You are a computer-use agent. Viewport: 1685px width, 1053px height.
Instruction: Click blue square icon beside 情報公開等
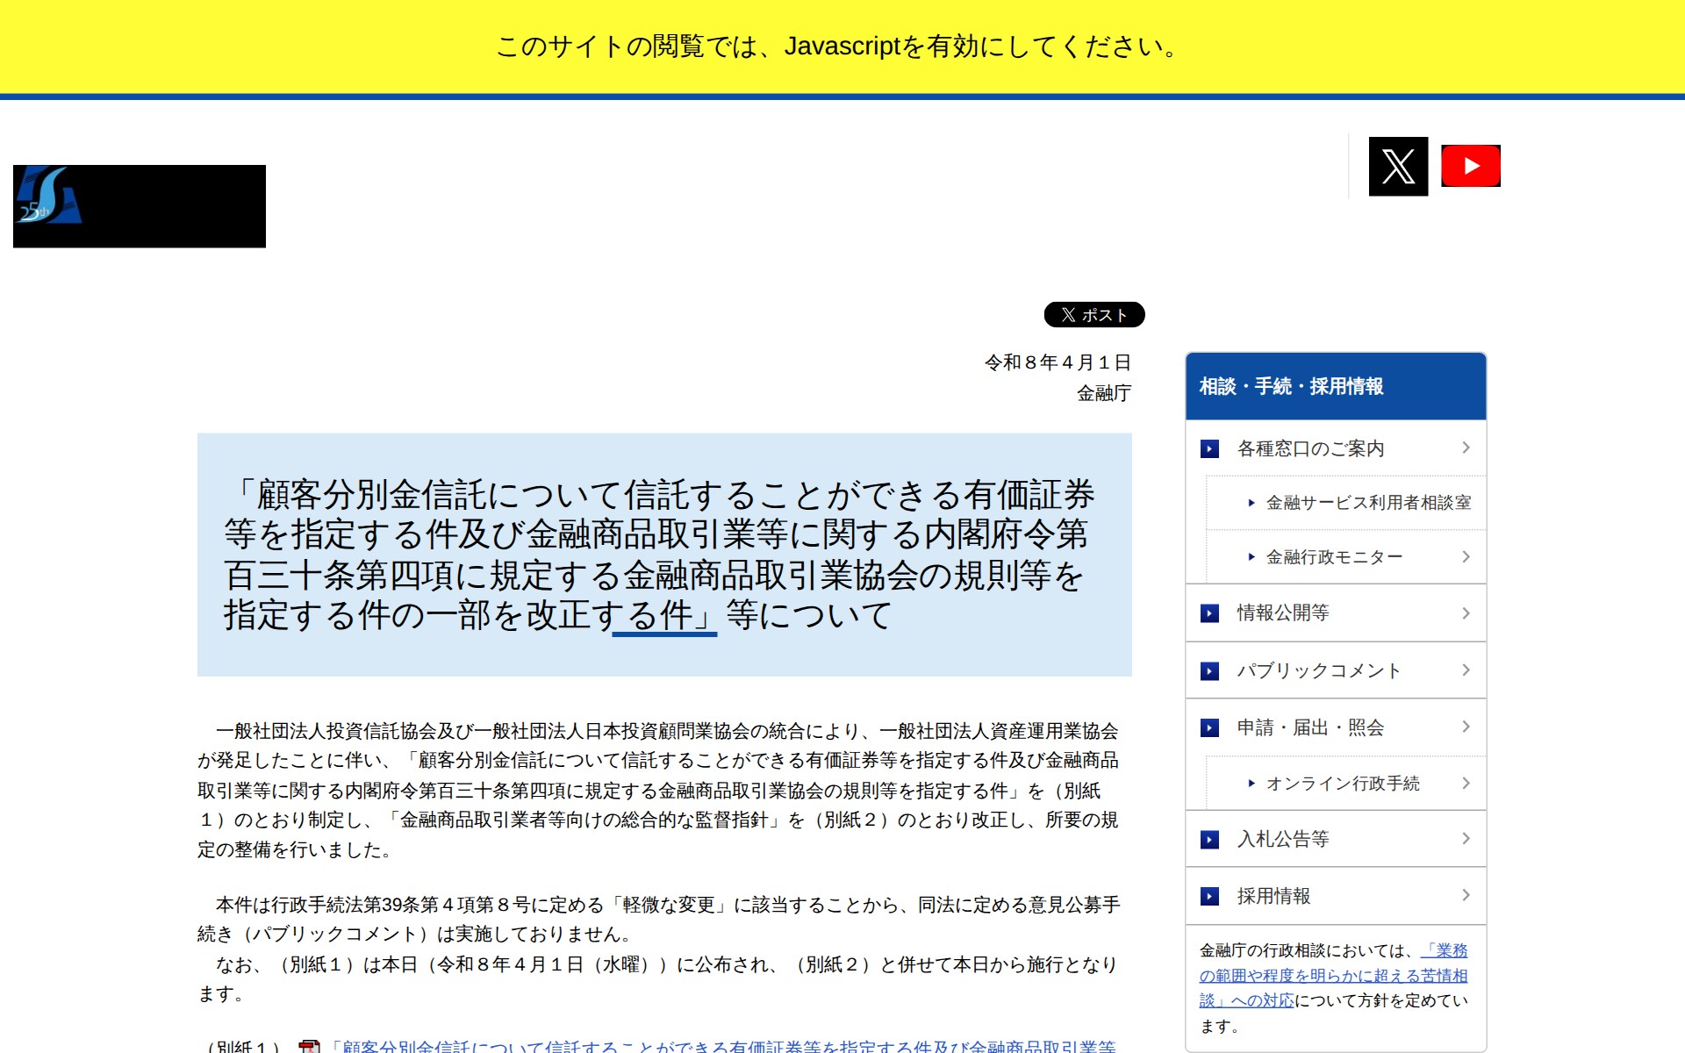[x=1209, y=612]
